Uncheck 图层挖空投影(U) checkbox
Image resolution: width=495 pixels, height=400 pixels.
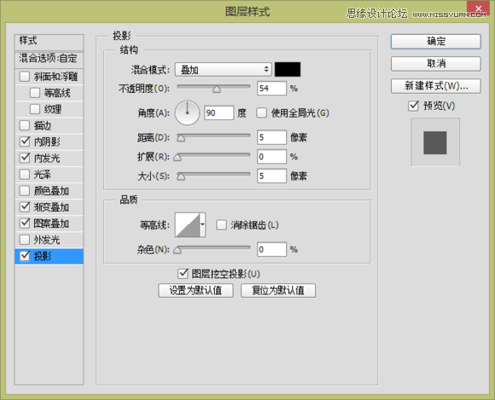click(183, 274)
